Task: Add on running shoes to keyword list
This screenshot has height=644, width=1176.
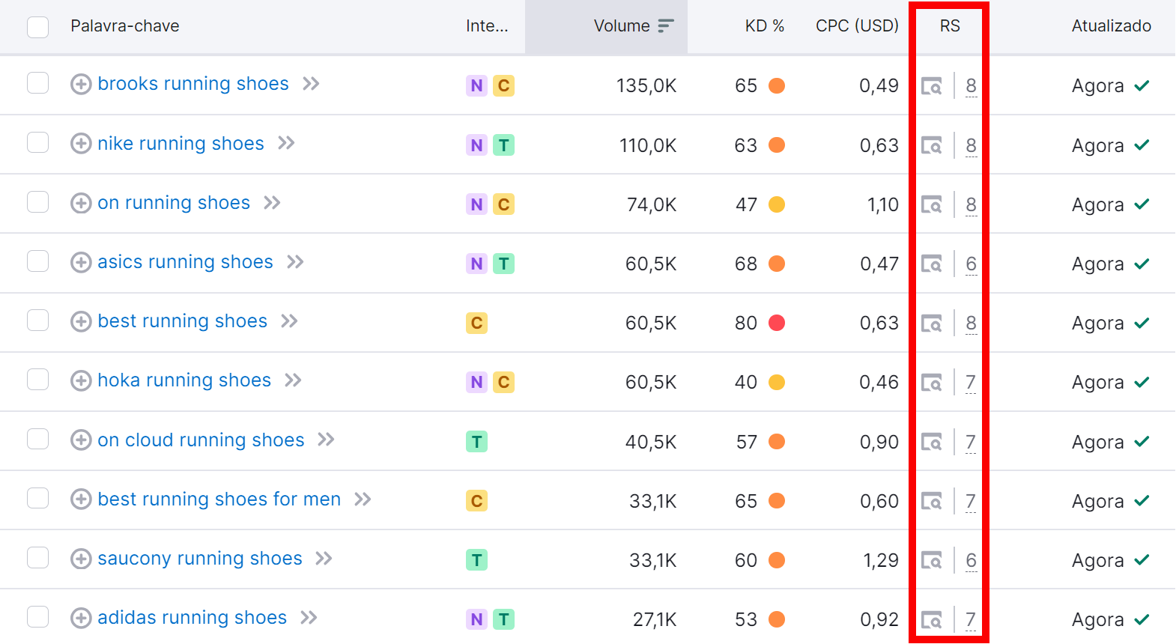Action: click(x=81, y=203)
